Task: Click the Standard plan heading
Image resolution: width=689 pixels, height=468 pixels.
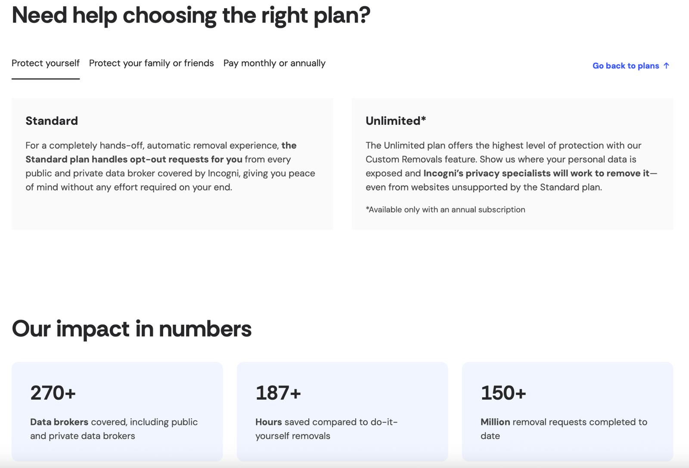Action: [x=52, y=121]
